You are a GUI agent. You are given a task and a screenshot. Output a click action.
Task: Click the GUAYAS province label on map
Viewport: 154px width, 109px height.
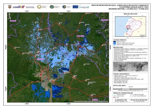(40, 59)
